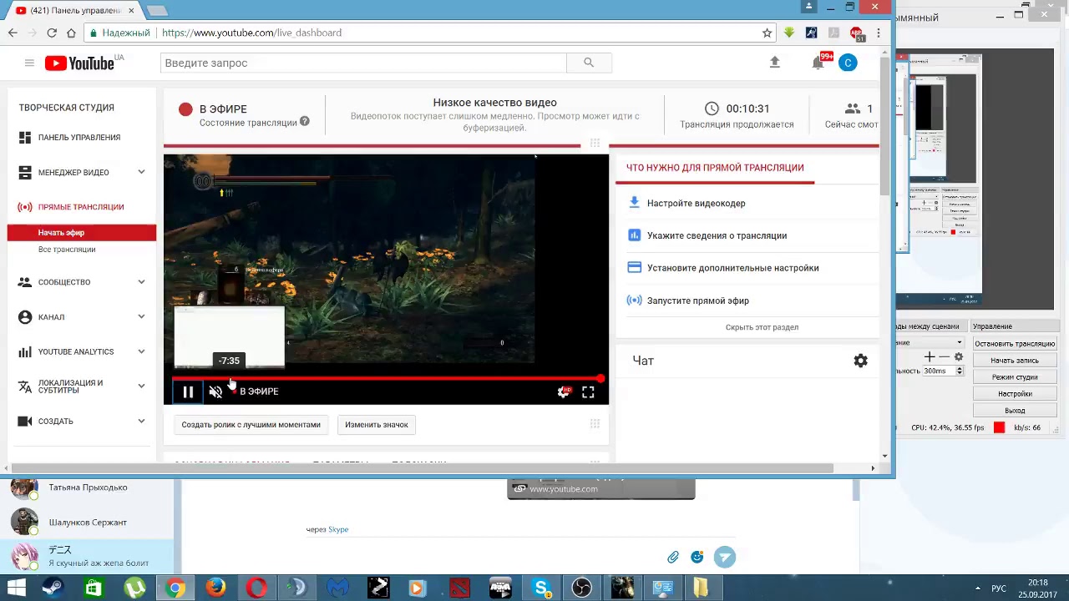Click the help icon next to Состояние трансляции
Image resolution: width=1069 pixels, height=601 pixels.
tap(305, 122)
